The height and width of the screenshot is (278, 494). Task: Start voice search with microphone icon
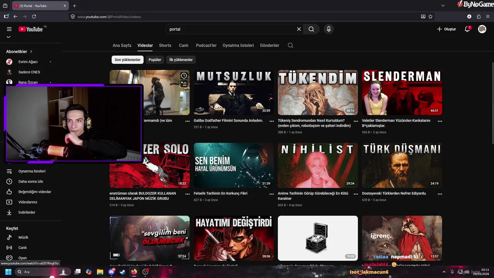tap(329, 29)
